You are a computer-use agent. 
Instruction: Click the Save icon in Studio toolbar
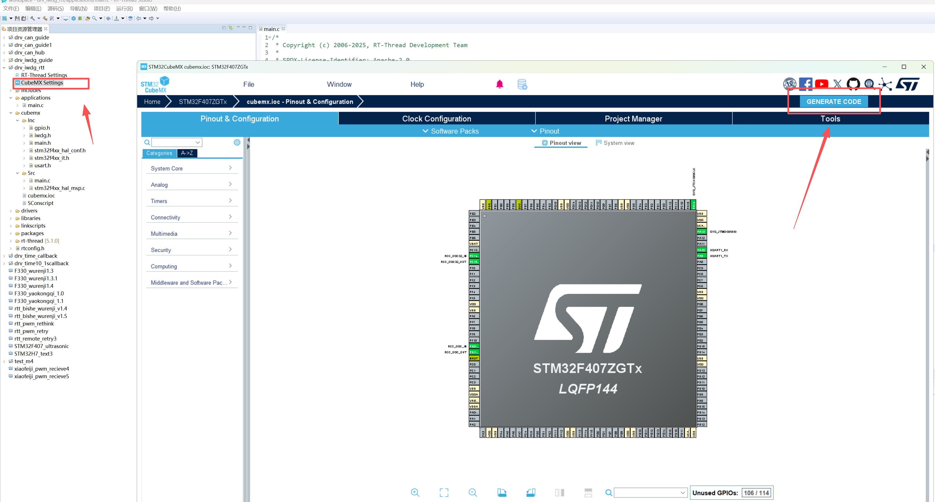click(17, 18)
